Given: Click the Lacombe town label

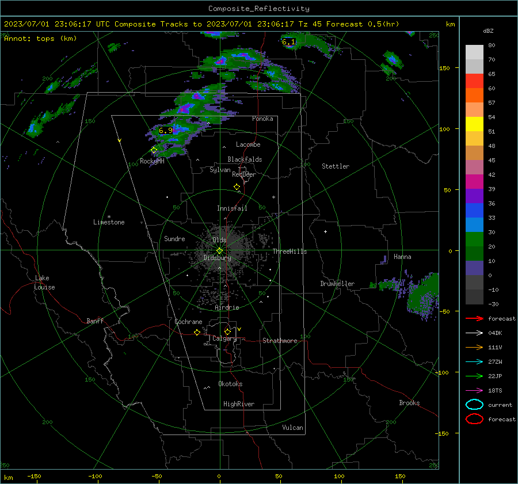Looking at the screenshot, I should (x=248, y=144).
